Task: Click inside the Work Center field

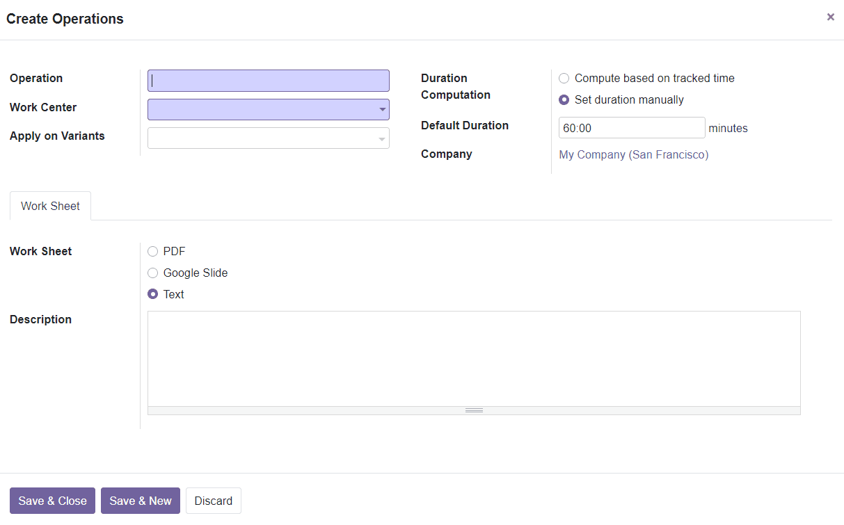Action: point(264,109)
